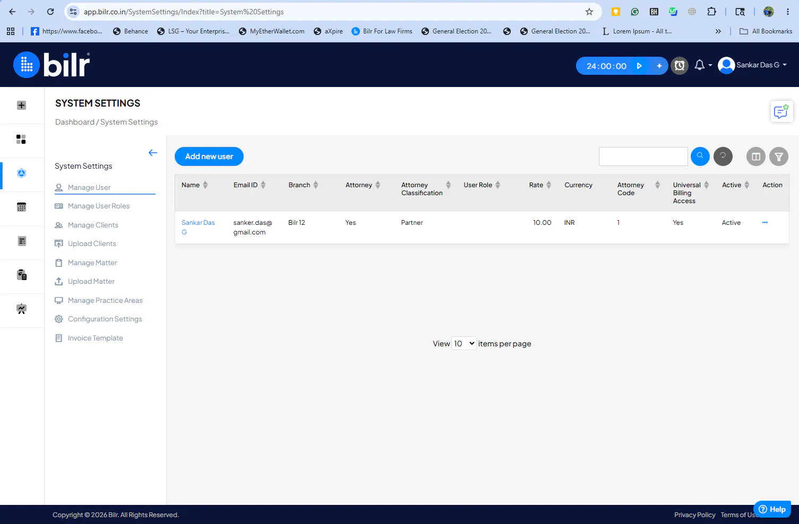Open the action dots for Sankar Das G
The width and height of the screenshot is (799, 524).
pyautogui.click(x=765, y=222)
